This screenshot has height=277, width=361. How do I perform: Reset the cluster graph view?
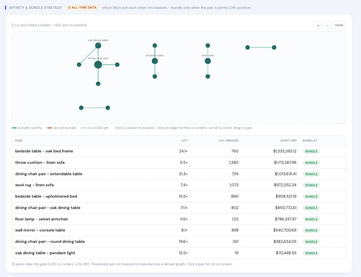(x=339, y=25)
